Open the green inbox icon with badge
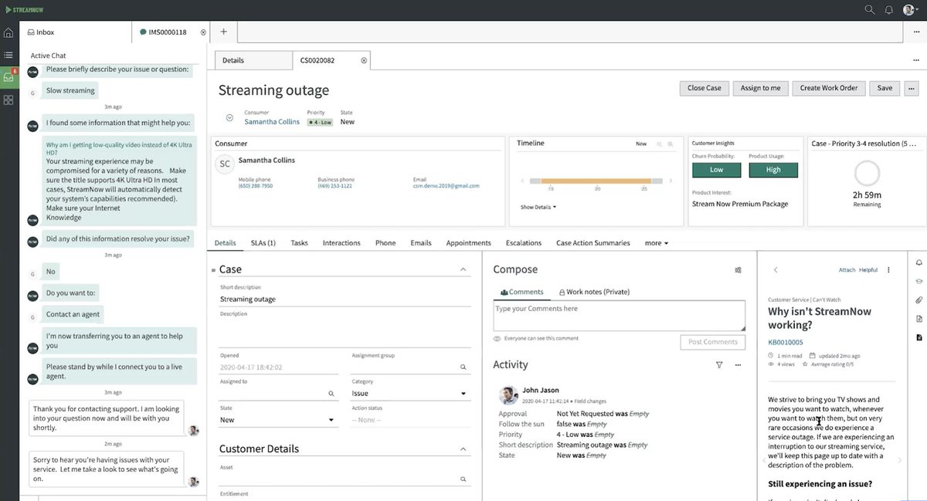Image resolution: width=927 pixels, height=501 pixels. coord(8,77)
